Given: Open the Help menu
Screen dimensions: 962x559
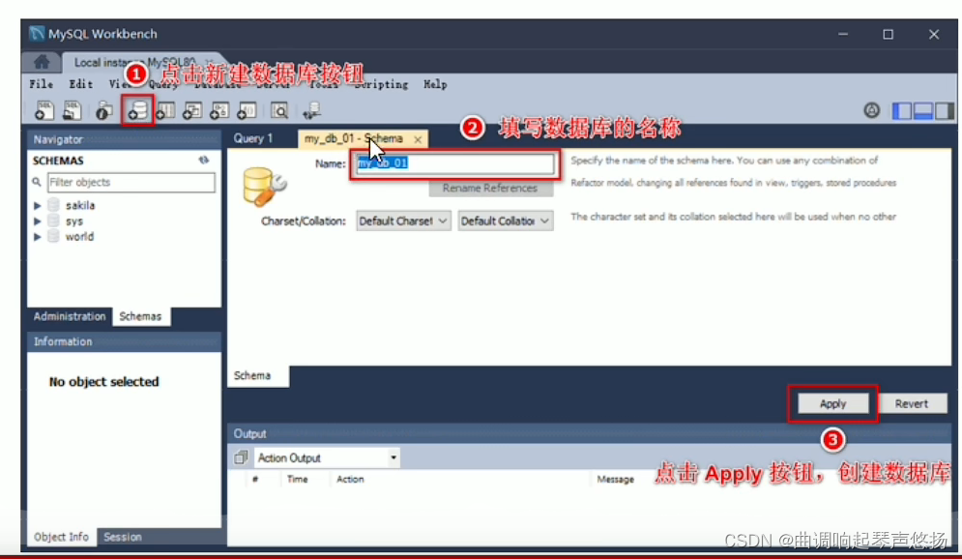Looking at the screenshot, I should pos(435,84).
